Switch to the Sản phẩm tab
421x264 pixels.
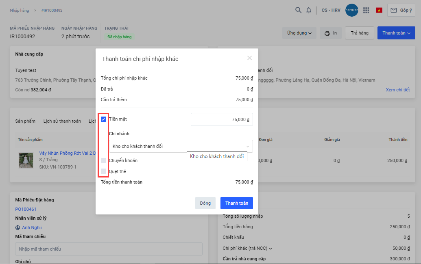(25, 121)
